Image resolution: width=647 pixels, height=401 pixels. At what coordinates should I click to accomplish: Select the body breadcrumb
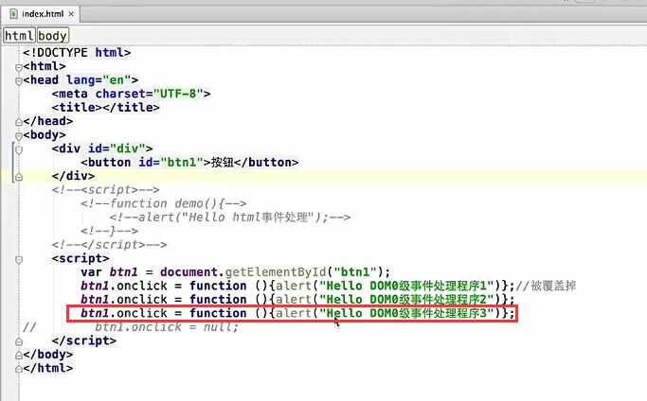tap(52, 36)
